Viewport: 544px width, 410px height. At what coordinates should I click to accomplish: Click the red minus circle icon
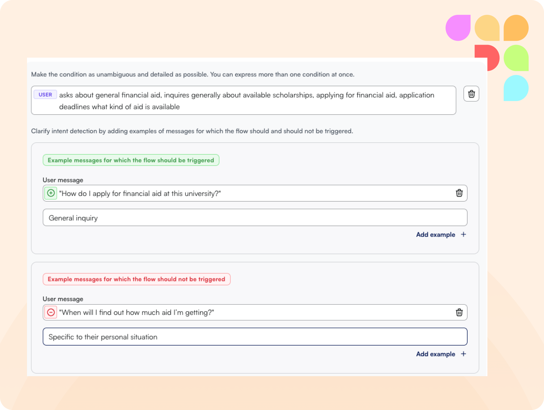tap(51, 312)
